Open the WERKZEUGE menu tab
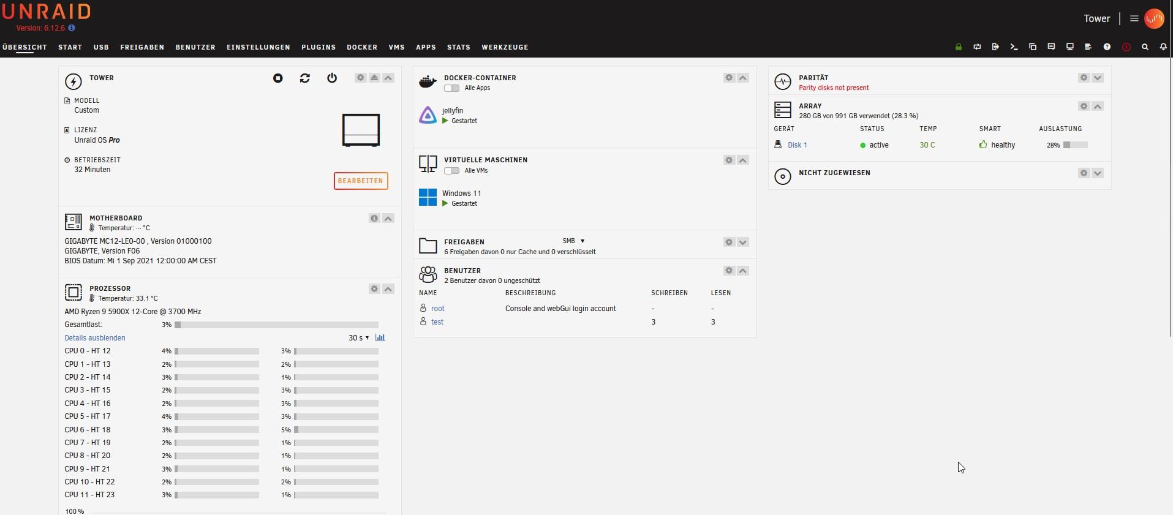Image resolution: width=1173 pixels, height=515 pixels. (505, 47)
